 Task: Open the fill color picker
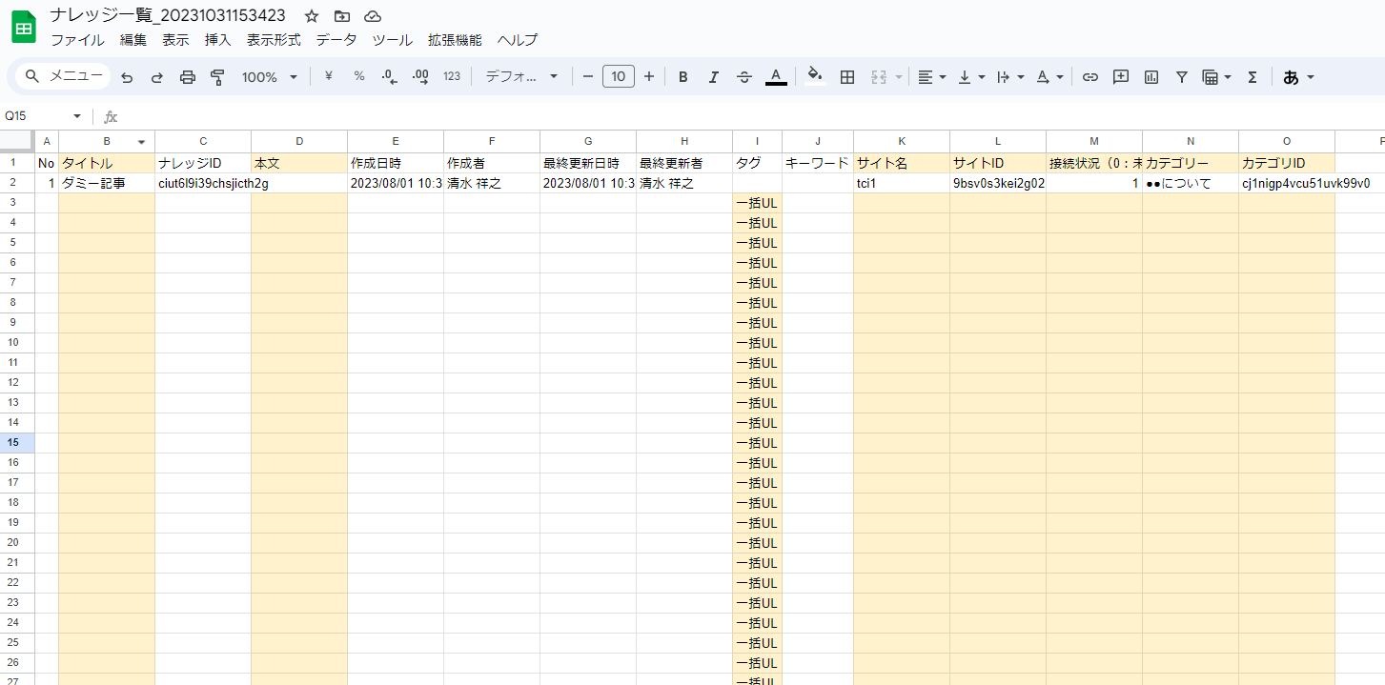pyautogui.click(x=814, y=76)
